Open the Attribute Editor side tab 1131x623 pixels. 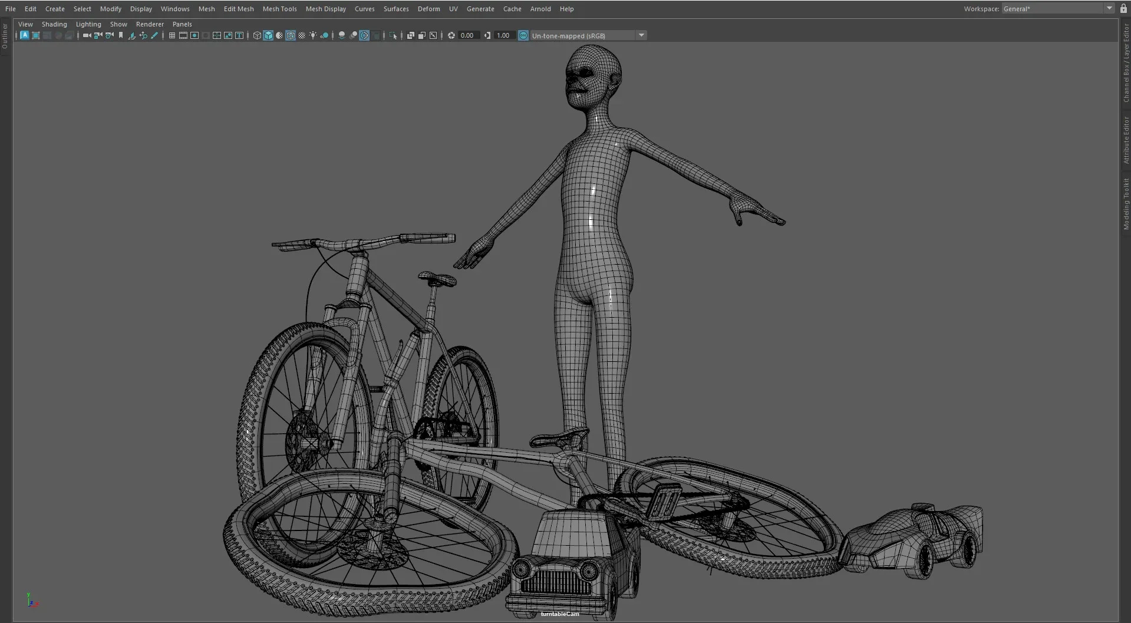(1126, 140)
